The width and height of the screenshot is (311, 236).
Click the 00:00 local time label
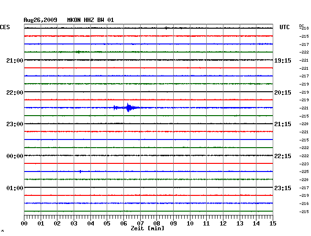point(15,156)
